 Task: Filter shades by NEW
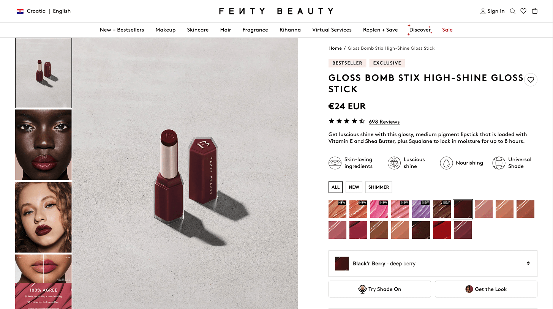click(354, 187)
